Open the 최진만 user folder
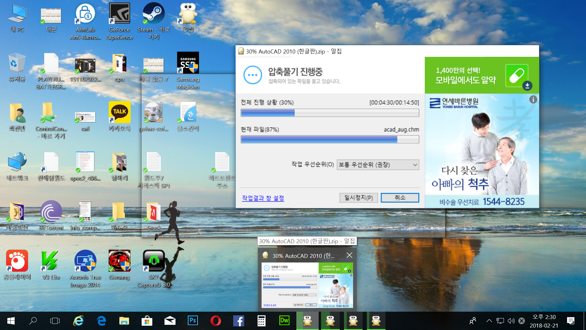 click(17, 117)
